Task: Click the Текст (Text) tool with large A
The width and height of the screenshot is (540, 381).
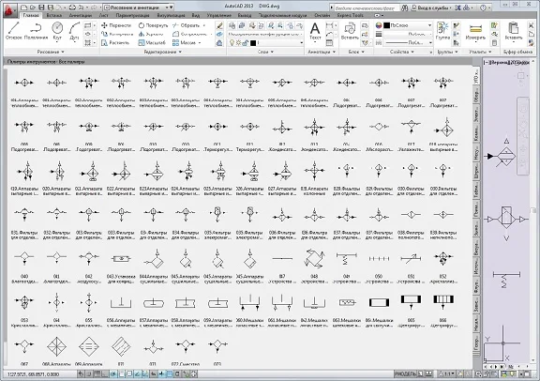Action: 315,32
